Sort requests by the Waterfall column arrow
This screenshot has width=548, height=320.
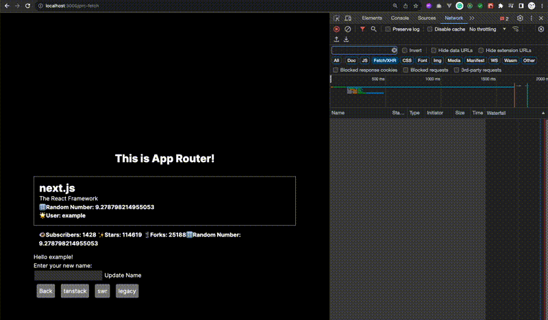pos(543,113)
